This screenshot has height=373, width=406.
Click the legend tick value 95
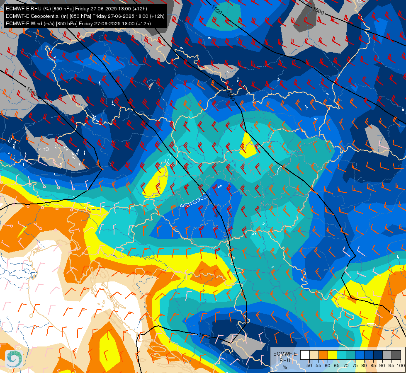coord(391,366)
